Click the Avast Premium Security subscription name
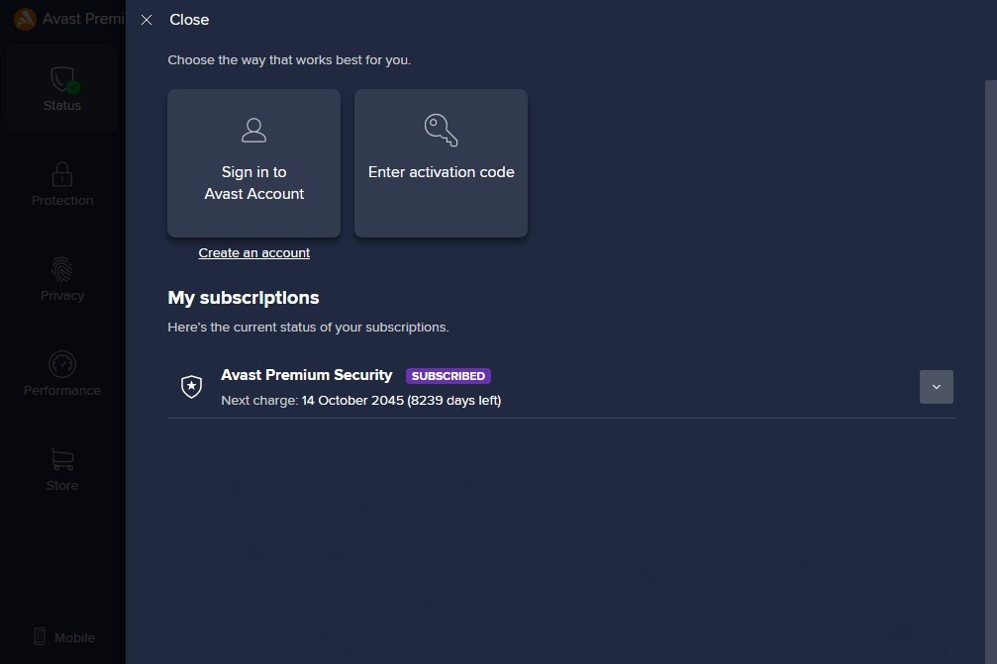Screen dimensions: 997x664 pos(307,375)
